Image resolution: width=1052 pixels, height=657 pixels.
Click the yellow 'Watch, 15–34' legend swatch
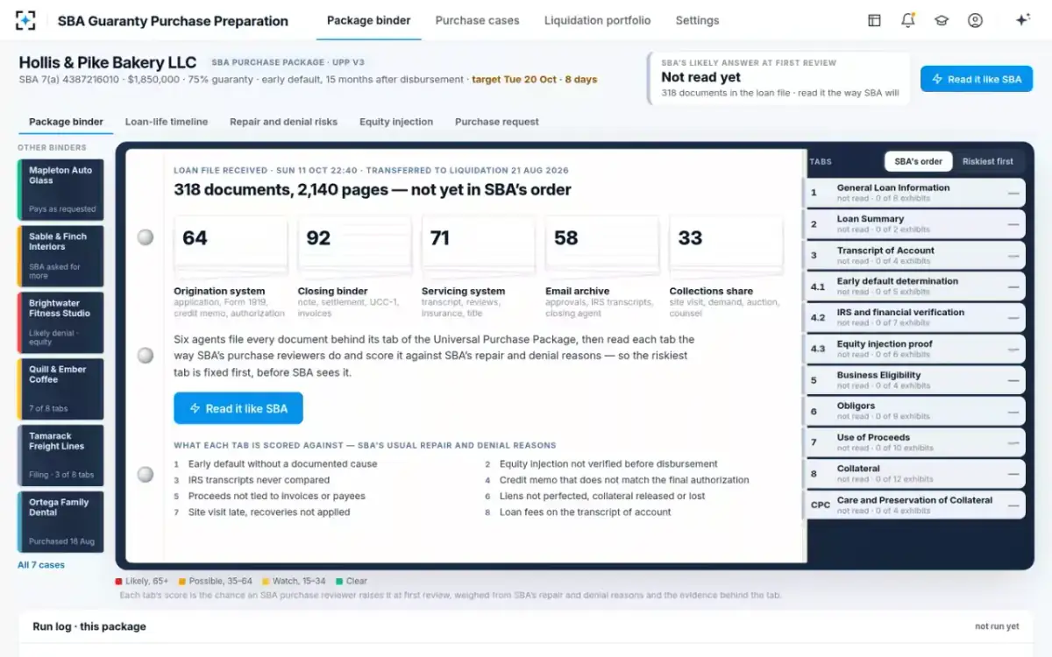click(x=264, y=581)
